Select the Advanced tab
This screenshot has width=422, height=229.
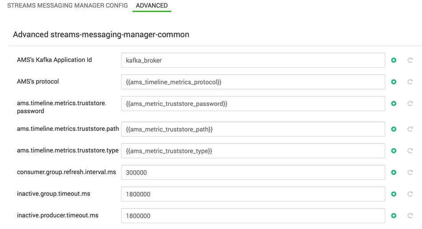152,6
